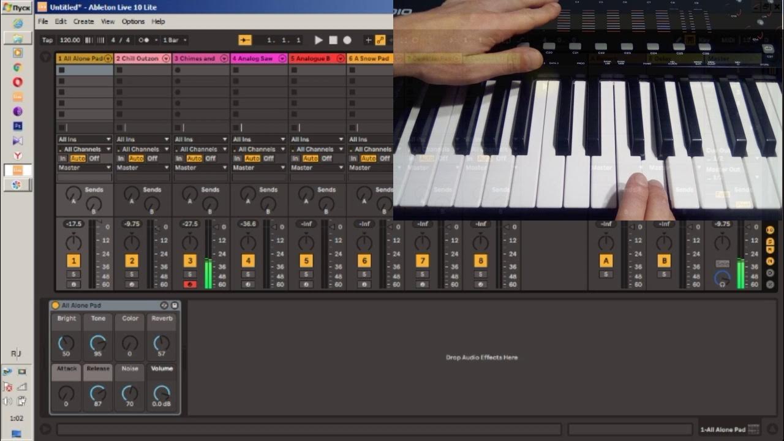This screenshot has width=784, height=441.
Task: Click the master headphone cue volume knob
Action: click(x=723, y=279)
